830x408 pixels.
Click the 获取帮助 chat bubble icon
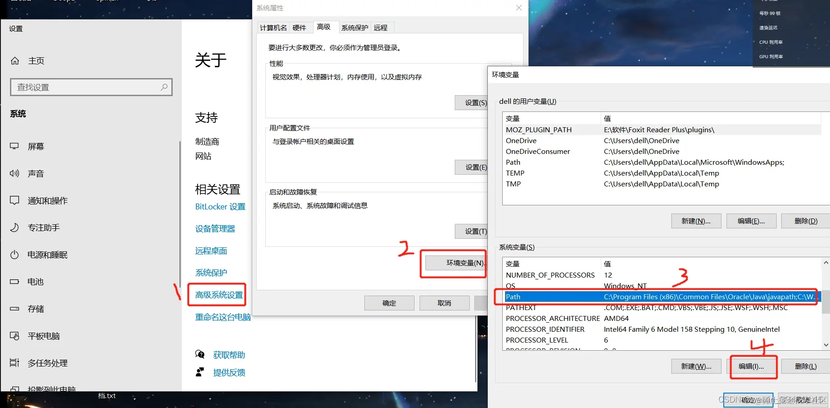tap(200, 354)
